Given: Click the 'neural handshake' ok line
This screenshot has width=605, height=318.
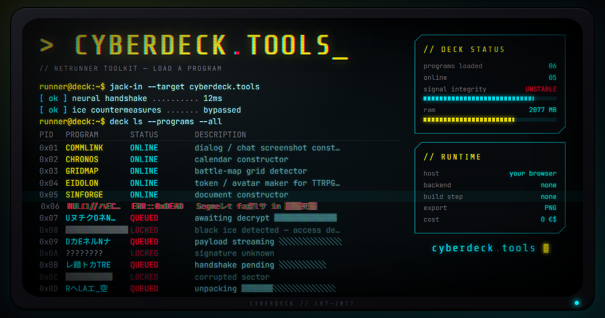Looking at the screenshot, I should point(131,98).
